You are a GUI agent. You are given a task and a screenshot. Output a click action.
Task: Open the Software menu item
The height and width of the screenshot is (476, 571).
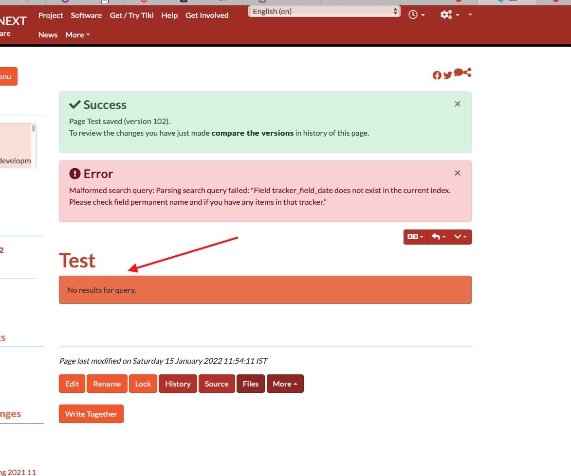[x=86, y=15]
